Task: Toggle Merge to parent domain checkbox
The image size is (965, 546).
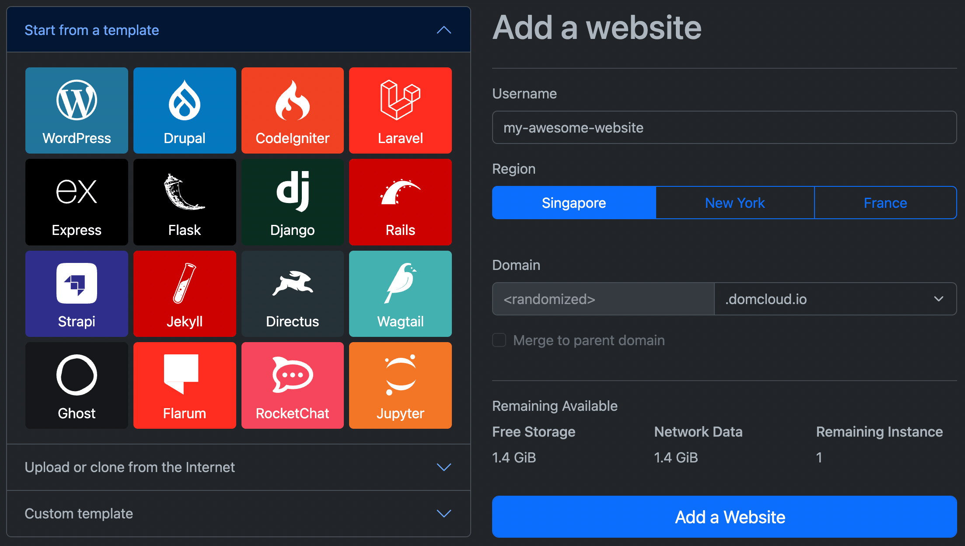Action: [499, 340]
